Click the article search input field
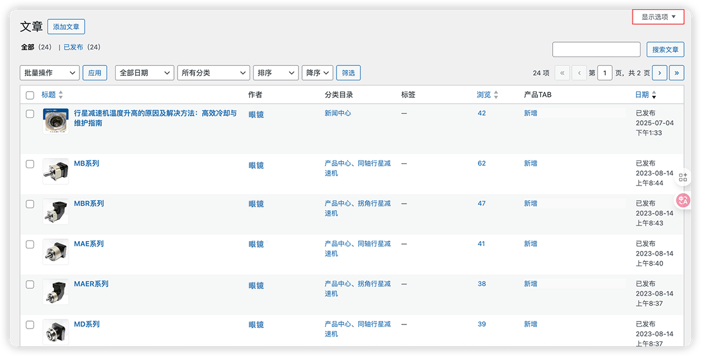The image size is (701, 356). (596, 50)
